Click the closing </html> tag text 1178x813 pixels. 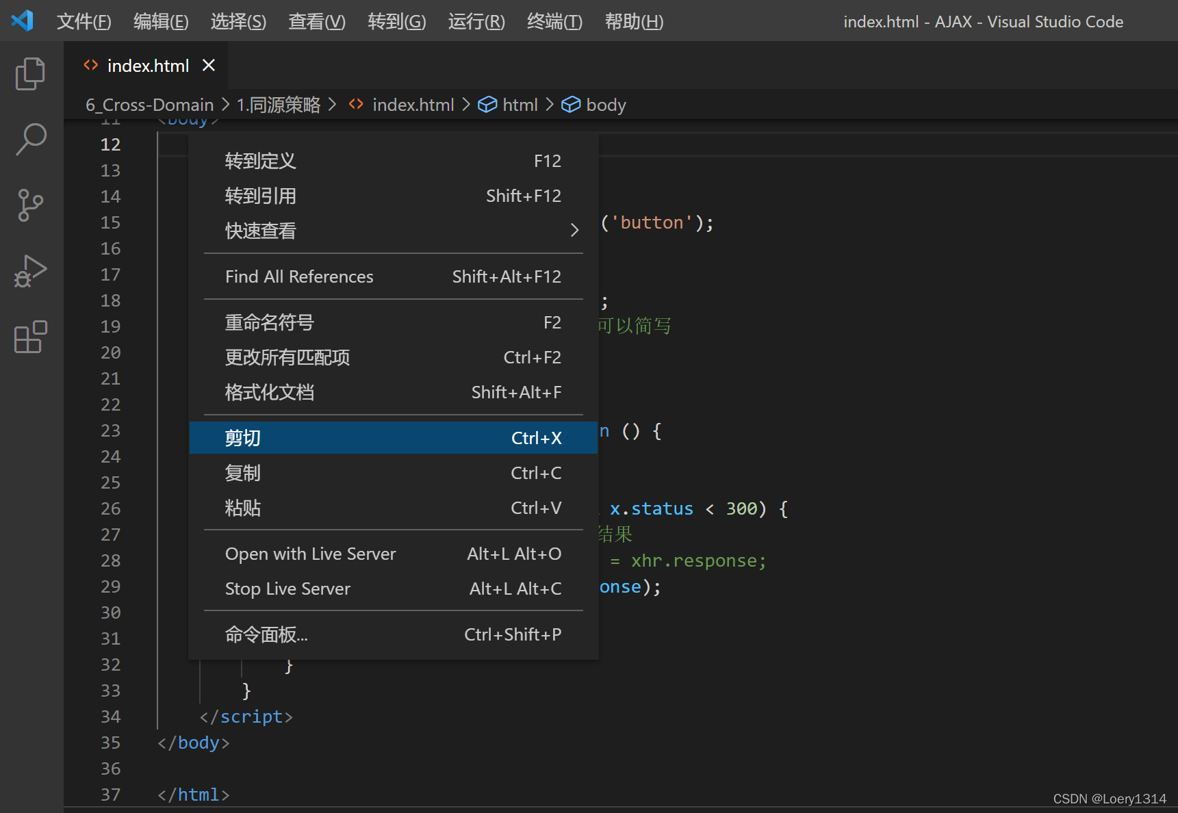194,795
